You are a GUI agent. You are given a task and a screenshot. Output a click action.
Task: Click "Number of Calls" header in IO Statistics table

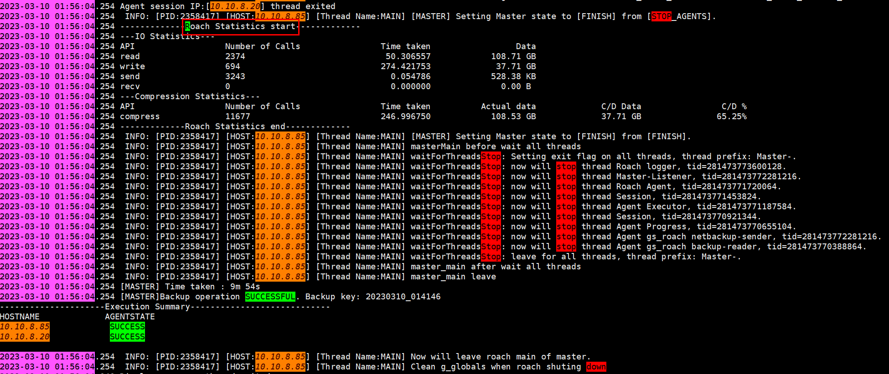pyautogui.click(x=263, y=46)
